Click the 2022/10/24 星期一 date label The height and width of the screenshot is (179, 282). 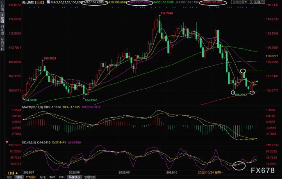(x=210, y=172)
